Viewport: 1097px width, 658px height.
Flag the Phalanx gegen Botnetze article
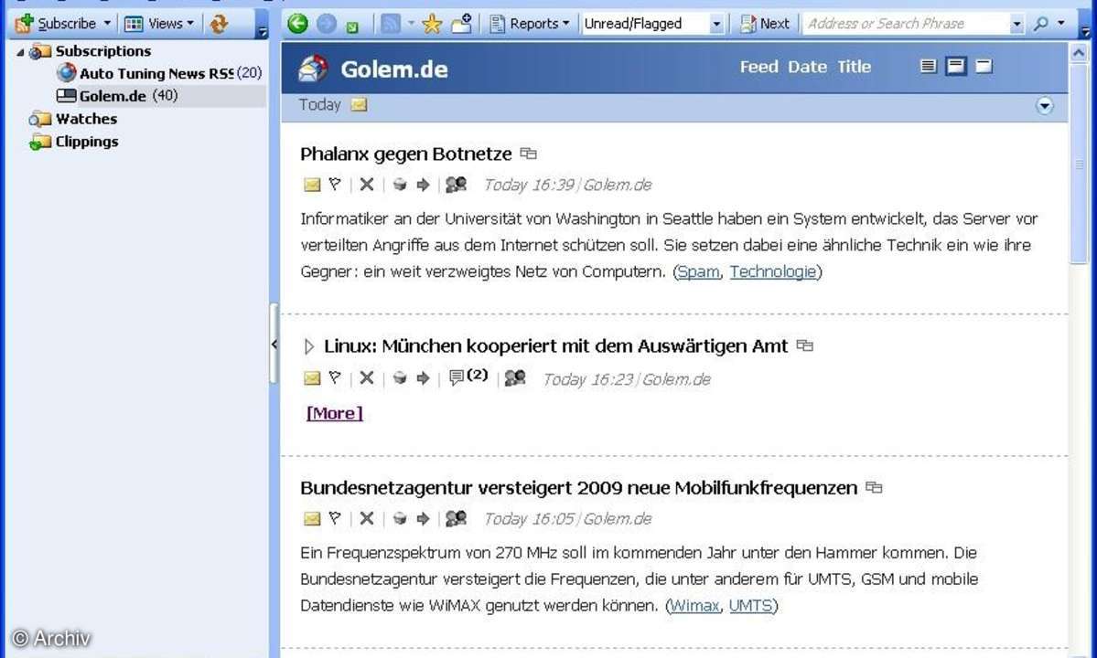click(x=335, y=184)
